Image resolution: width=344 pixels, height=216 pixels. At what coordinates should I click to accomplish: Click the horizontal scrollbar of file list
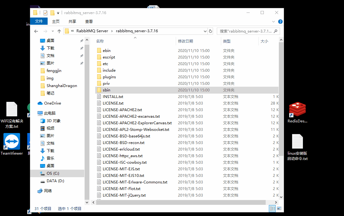point(181,202)
